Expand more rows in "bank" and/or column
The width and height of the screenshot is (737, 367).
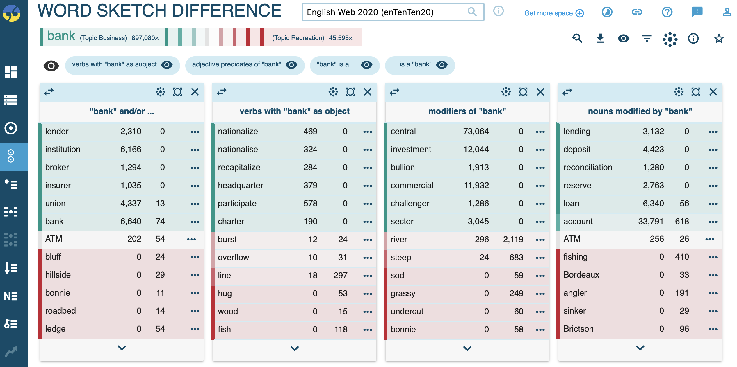coord(122,348)
